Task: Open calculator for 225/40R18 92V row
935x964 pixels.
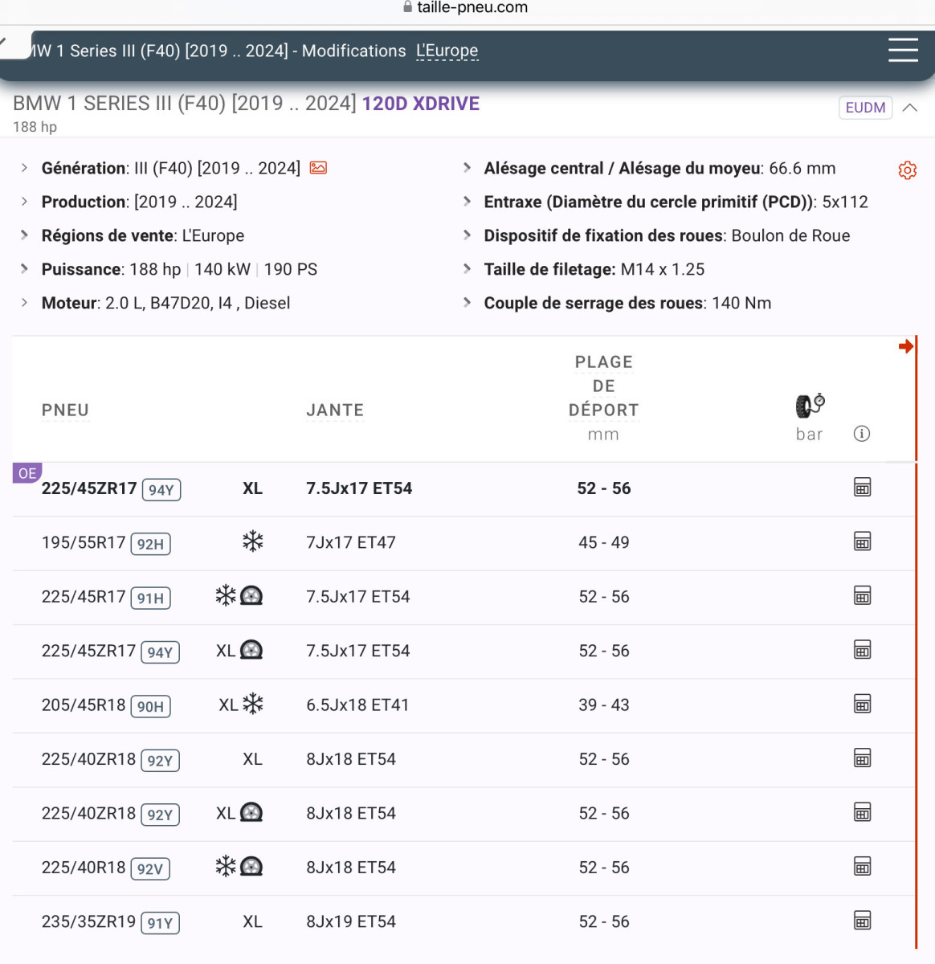Action: [x=863, y=867]
